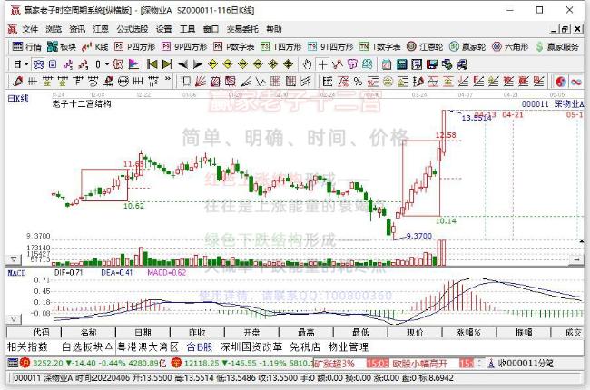Toggle the blue 宫 icon beside period selector
Viewport: 590px width, 390px height.
(x=39, y=64)
